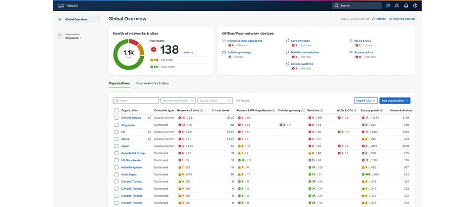Open the user profile icon
The height and width of the screenshot is (207, 474).
396,5
